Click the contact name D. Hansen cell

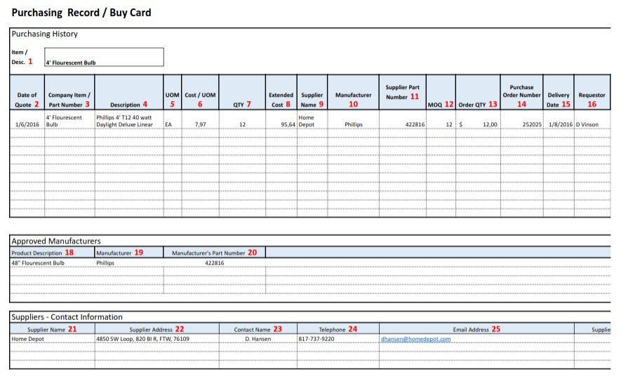click(258, 339)
